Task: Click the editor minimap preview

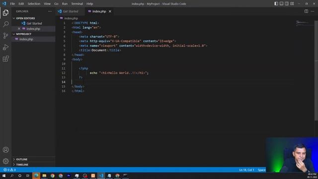Action: pos(304,23)
